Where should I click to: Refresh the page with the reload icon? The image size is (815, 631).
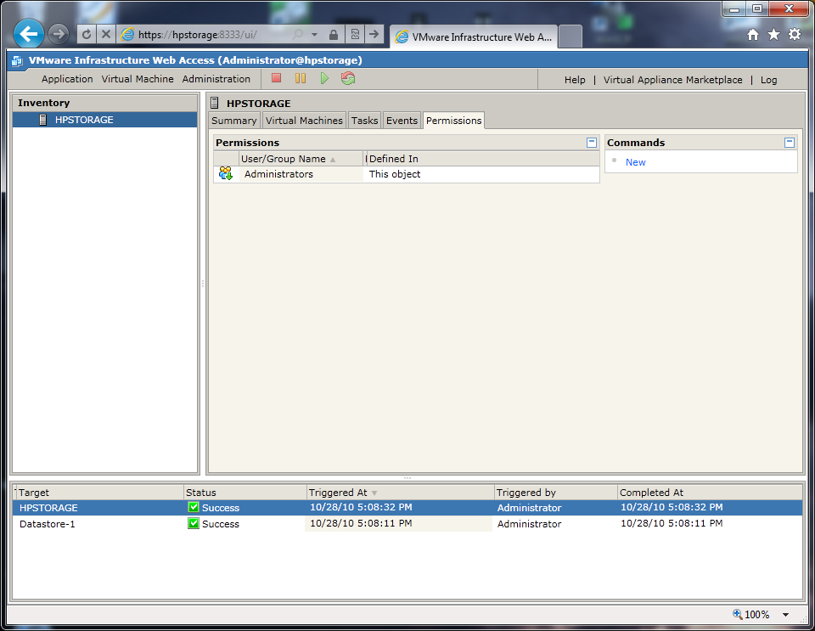click(x=87, y=35)
